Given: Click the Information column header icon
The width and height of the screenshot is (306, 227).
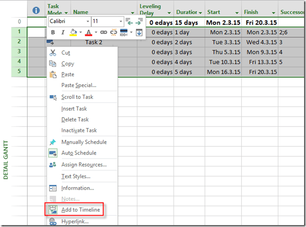Looking at the screenshot, I should point(36,10).
